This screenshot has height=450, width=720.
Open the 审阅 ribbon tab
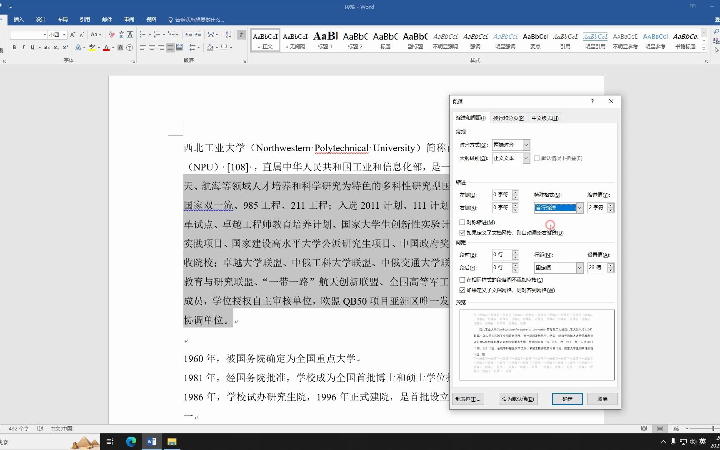(129, 20)
